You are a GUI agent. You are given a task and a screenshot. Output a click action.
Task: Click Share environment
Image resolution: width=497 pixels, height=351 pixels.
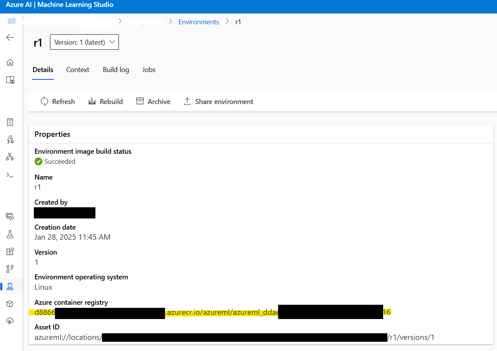218,101
